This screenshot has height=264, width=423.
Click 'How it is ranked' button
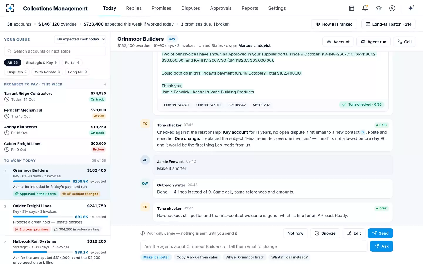pos(334,24)
